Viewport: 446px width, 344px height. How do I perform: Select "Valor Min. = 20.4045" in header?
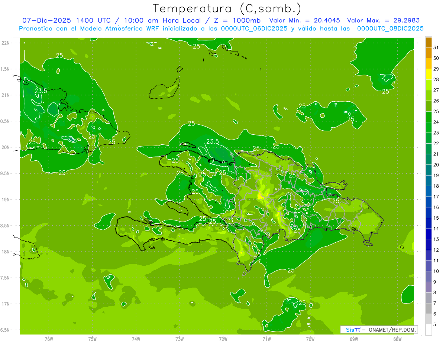click(305, 20)
